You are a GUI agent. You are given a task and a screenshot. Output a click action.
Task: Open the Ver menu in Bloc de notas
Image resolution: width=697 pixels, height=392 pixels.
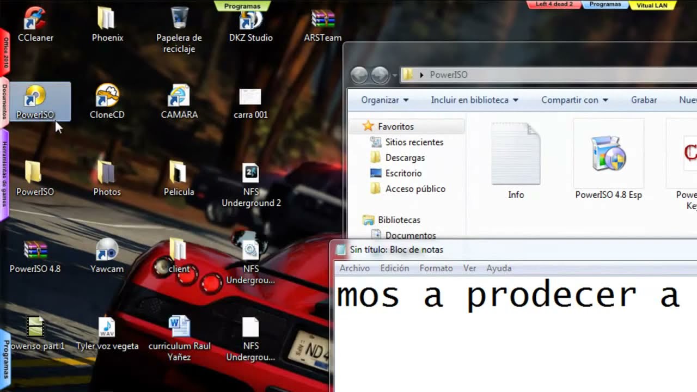(470, 268)
